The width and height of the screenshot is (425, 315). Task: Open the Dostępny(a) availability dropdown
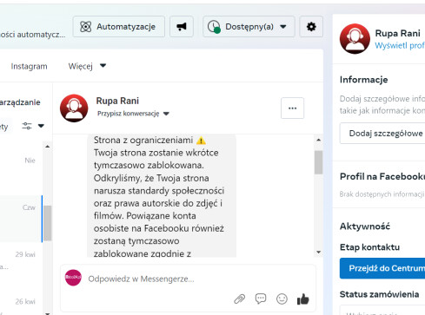[x=249, y=27]
